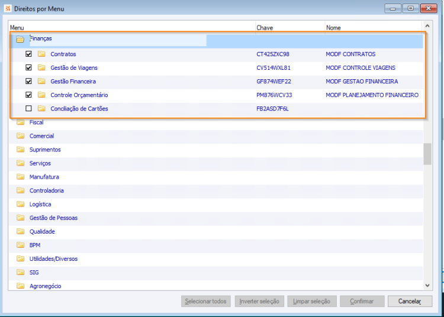Click the app icon in title bar

(8, 8)
